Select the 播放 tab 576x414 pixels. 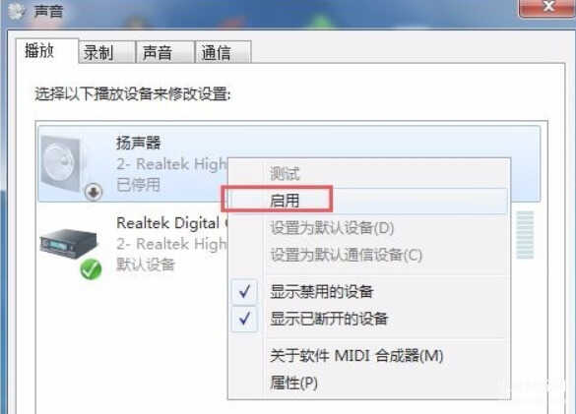tap(46, 51)
